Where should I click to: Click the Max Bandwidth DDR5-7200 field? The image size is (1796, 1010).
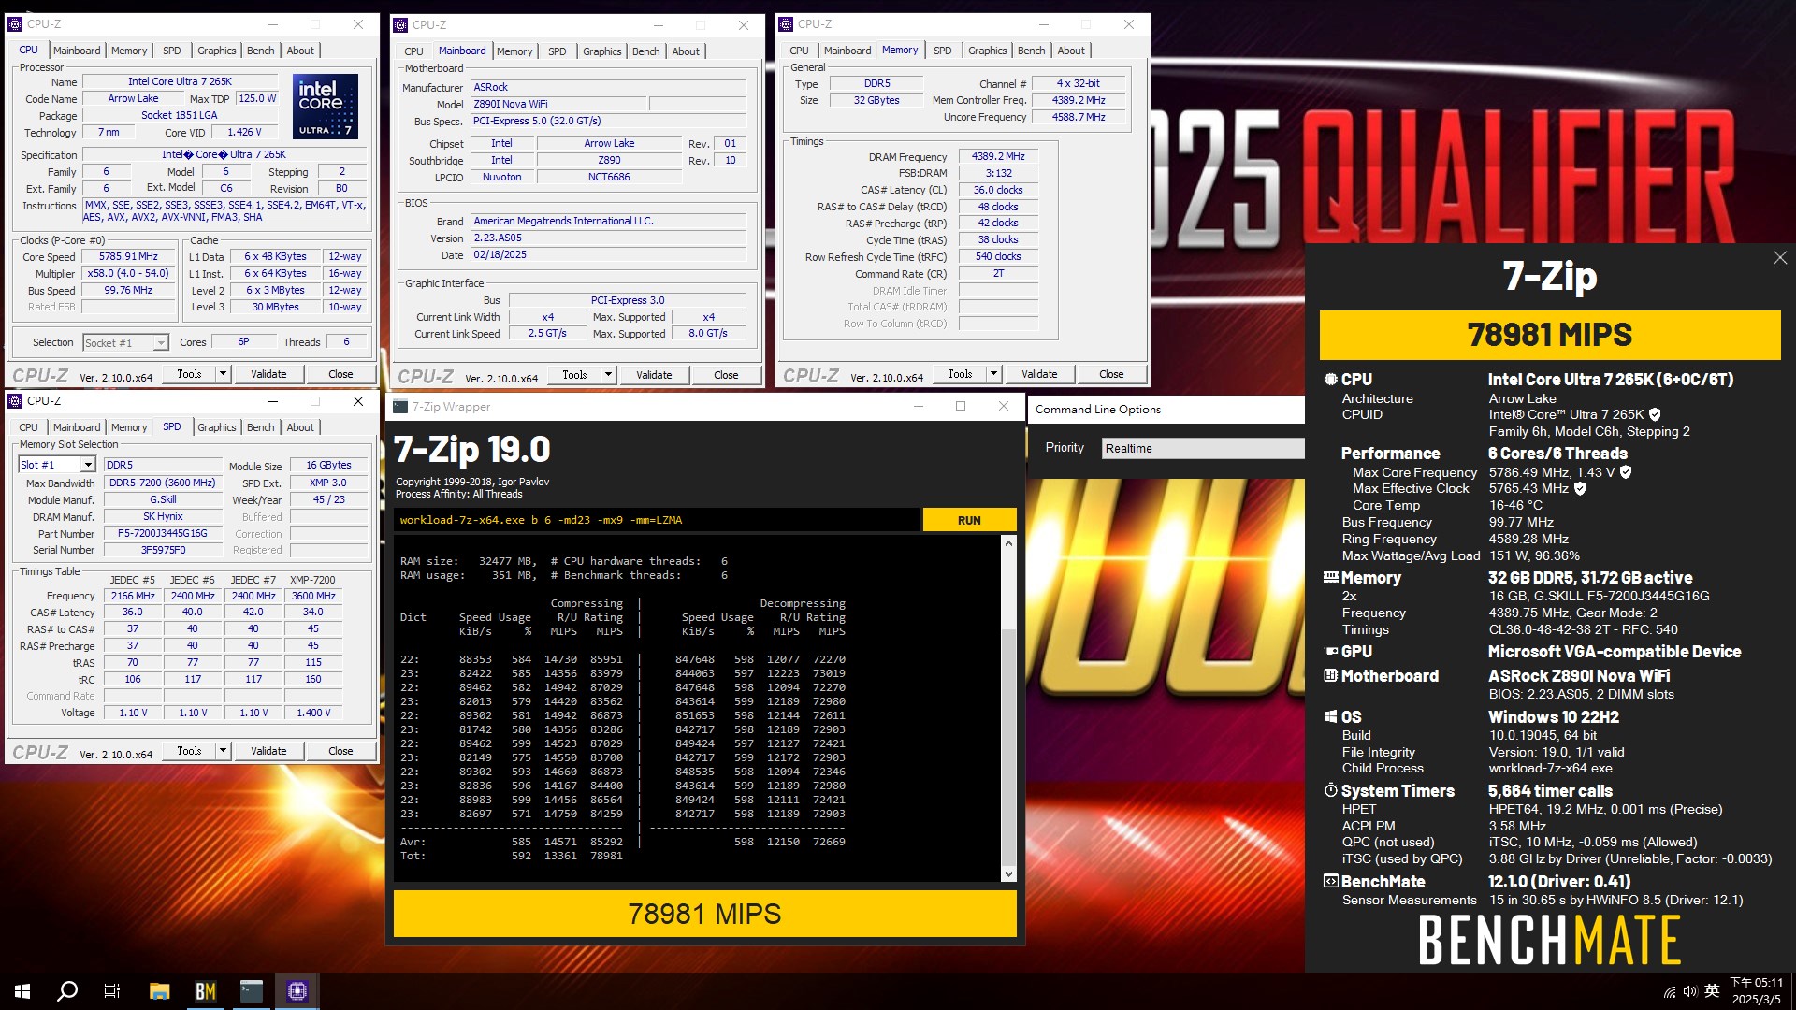point(162,483)
